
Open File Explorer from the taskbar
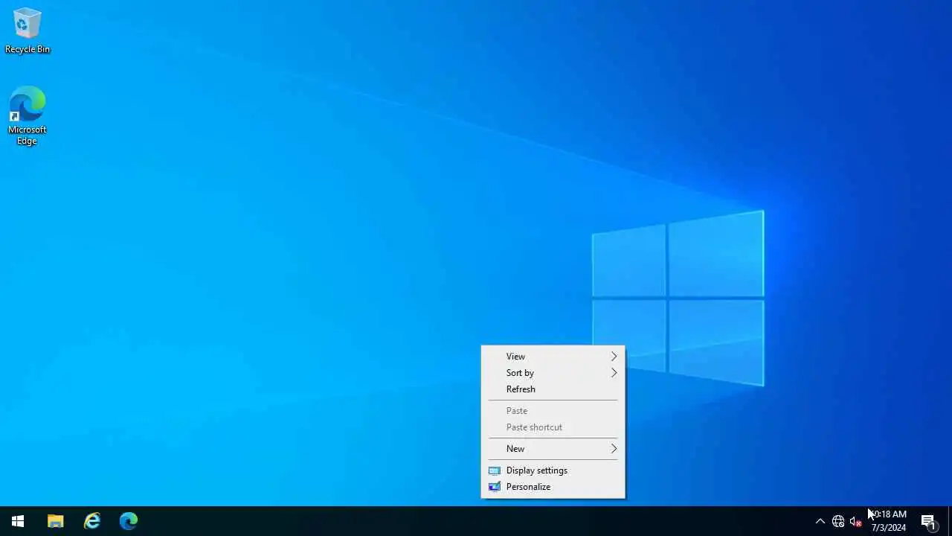tap(56, 521)
